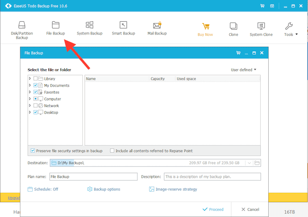Browse destination folder icon
This screenshot has height=217, width=308.
(x=257, y=163)
